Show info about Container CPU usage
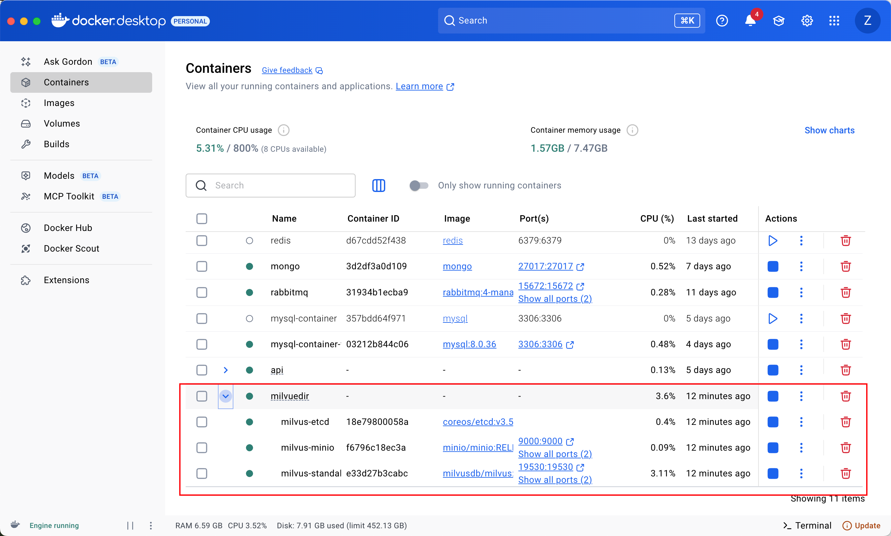The image size is (891, 536). pyautogui.click(x=284, y=130)
